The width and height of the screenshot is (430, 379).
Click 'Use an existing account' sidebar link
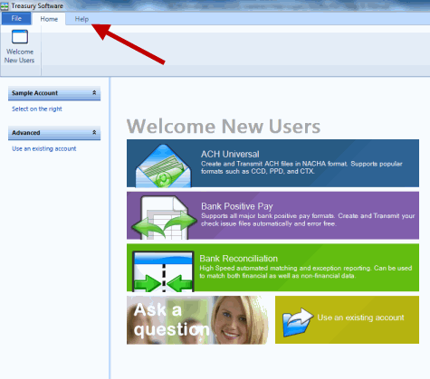pyautogui.click(x=44, y=148)
